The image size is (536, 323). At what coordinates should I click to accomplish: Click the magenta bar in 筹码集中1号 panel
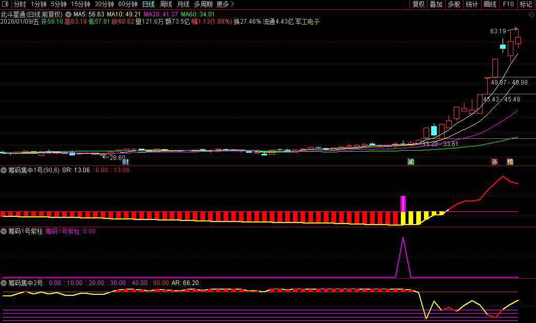click(403, 204)
